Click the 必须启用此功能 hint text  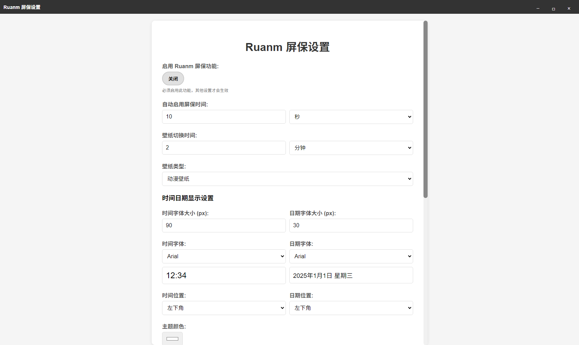point(195,90)
